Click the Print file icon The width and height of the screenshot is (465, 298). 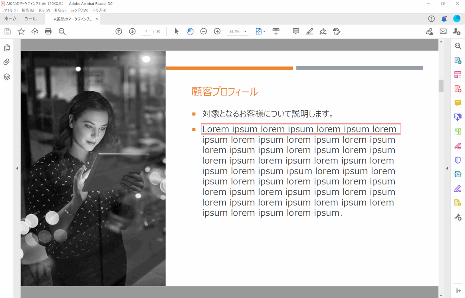(x=48, y=32)
